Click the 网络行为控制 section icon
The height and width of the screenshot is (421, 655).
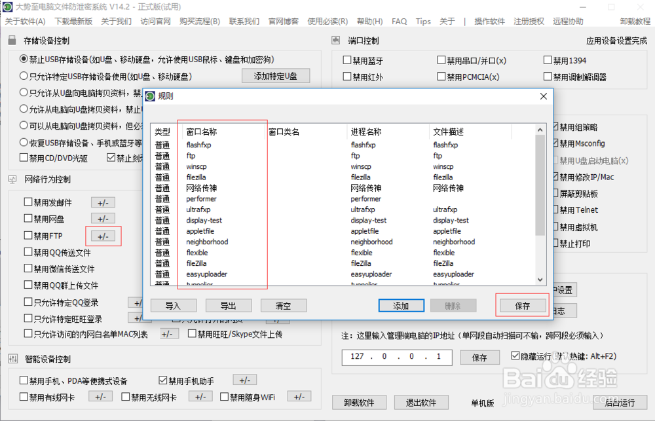click(12, 179)
